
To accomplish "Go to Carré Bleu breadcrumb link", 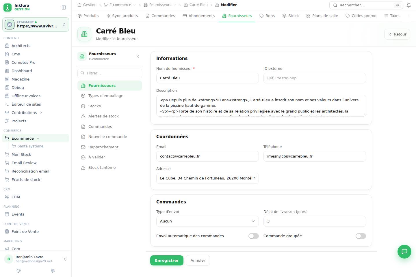I will [196, 5].
